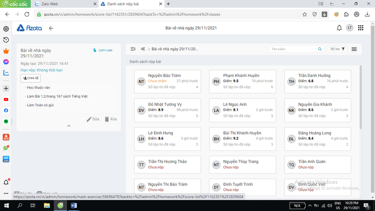The image size is (375, 211).
Task: Open browser downloads arrow icon
Action: coord(367,15)
